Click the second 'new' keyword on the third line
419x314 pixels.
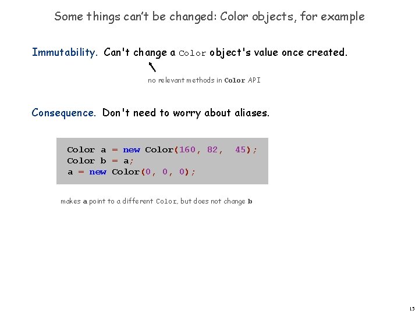(98, 172)
